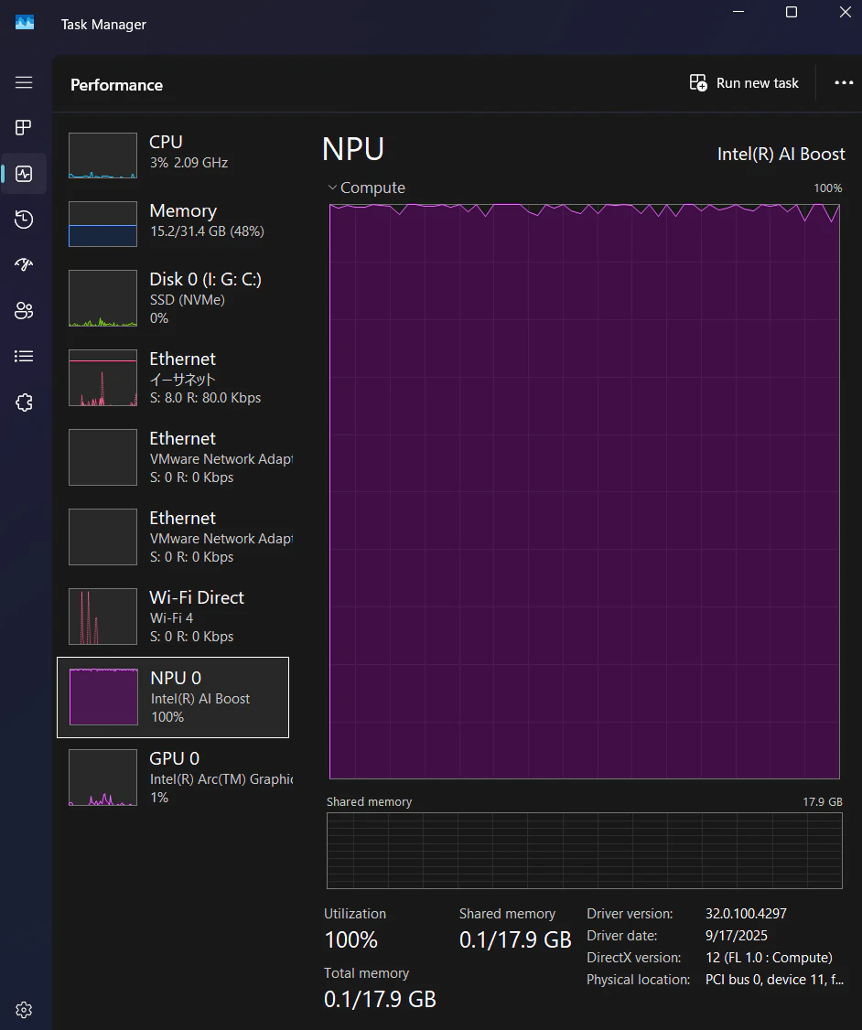
Task: Collapse the Compute graph chevron
Action: (332, 188)
